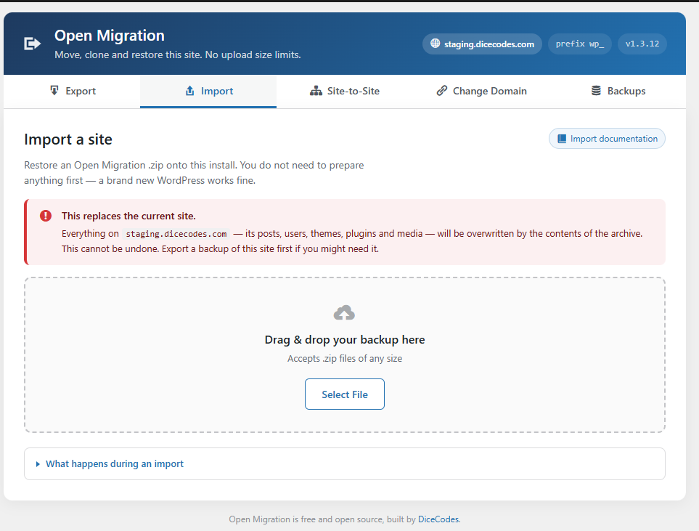Expand What happens during an import
699x531 pixels.
345,464
